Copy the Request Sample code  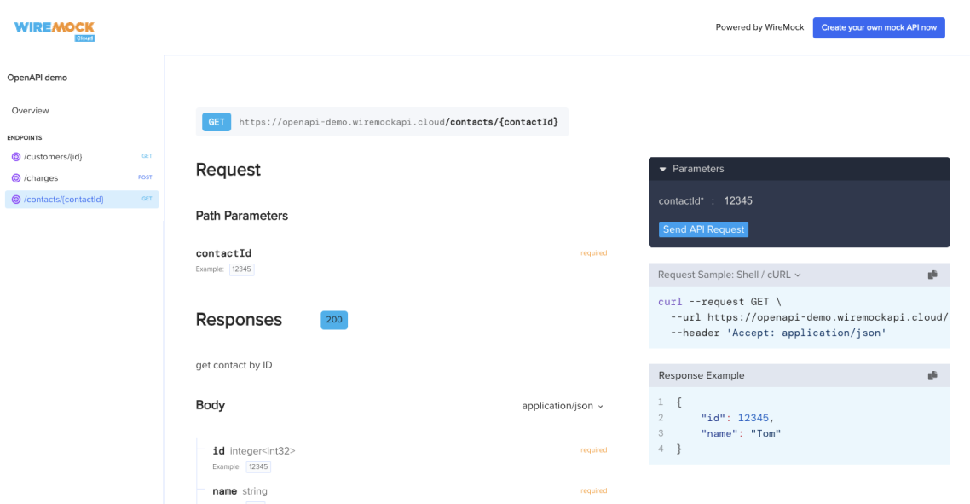pyautogui.click(x=932, y=275)
